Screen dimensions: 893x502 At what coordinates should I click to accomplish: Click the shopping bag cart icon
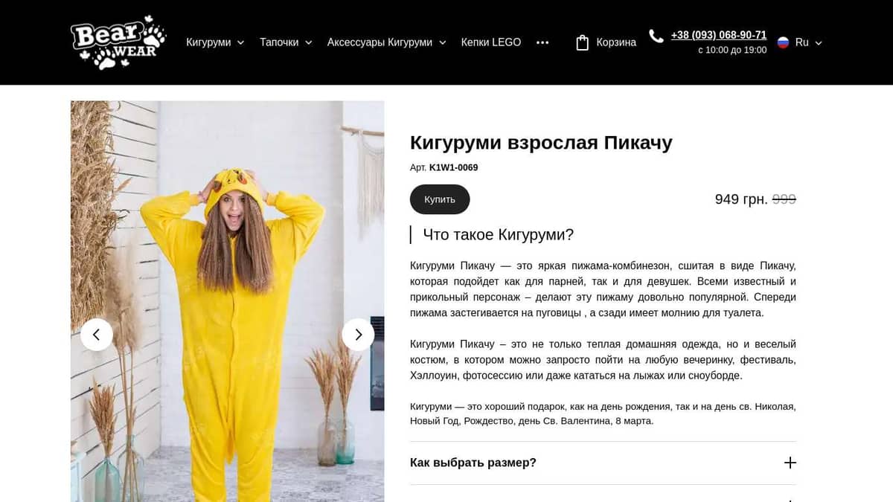(583, 42)
